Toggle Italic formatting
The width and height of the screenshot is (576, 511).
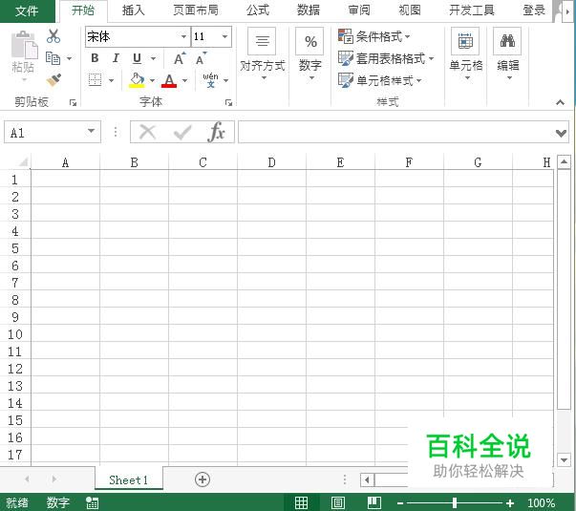pyautogui.click(x=116, y=58)
